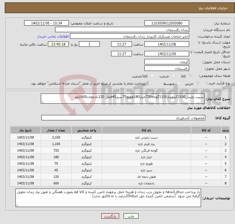The width and height of the screenshot is (235, 224).
Task: Click the quantity 720 cell
Action: pyautogui.click(x=56, y=150)
